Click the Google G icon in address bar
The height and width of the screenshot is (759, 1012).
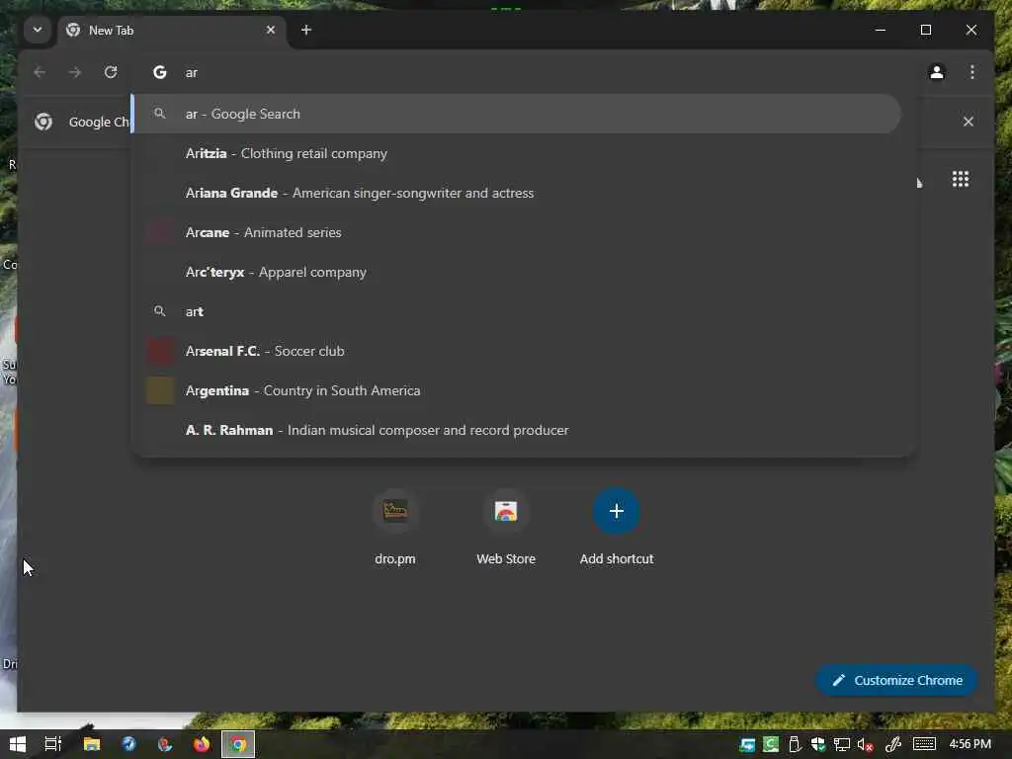[159, 72]
